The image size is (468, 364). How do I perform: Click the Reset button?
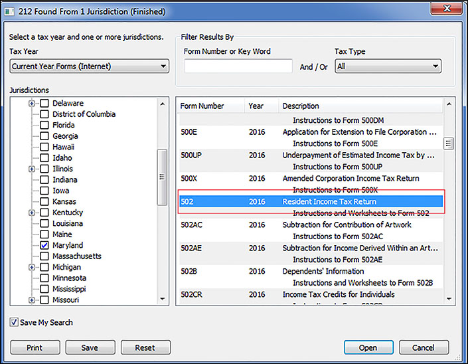145,347
